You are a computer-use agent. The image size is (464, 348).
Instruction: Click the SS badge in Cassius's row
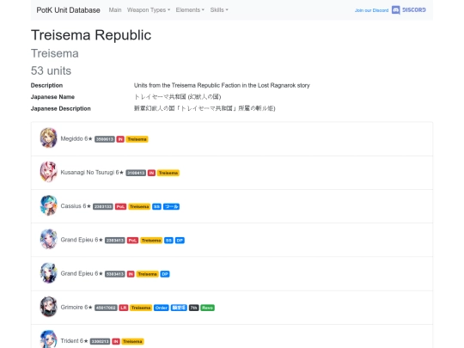[157, 206]
